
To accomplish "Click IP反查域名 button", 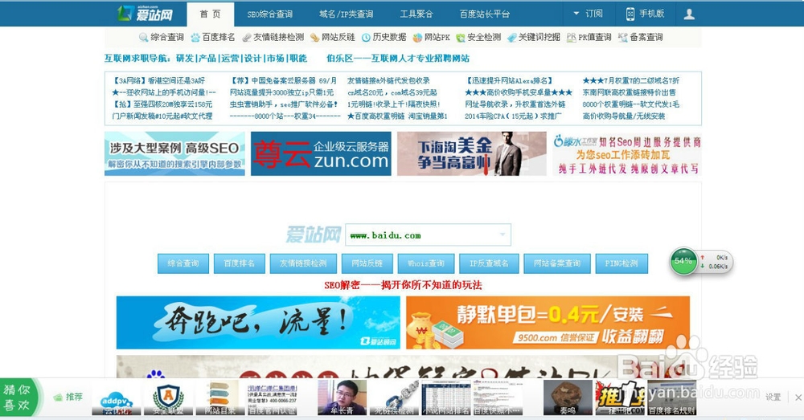I will [489, 263].
